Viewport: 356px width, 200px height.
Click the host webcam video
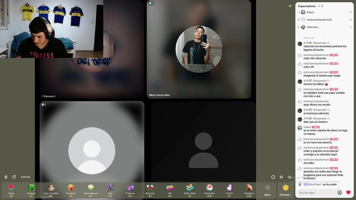pos(51,29)
